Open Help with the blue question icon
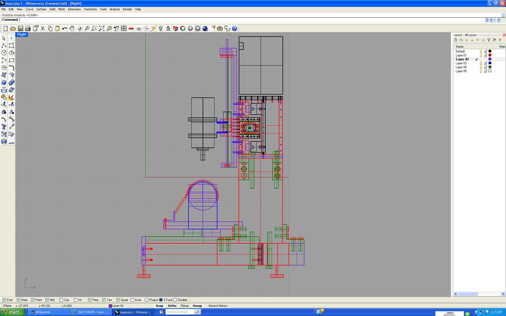The image size is (506, 316). [235, 28]
